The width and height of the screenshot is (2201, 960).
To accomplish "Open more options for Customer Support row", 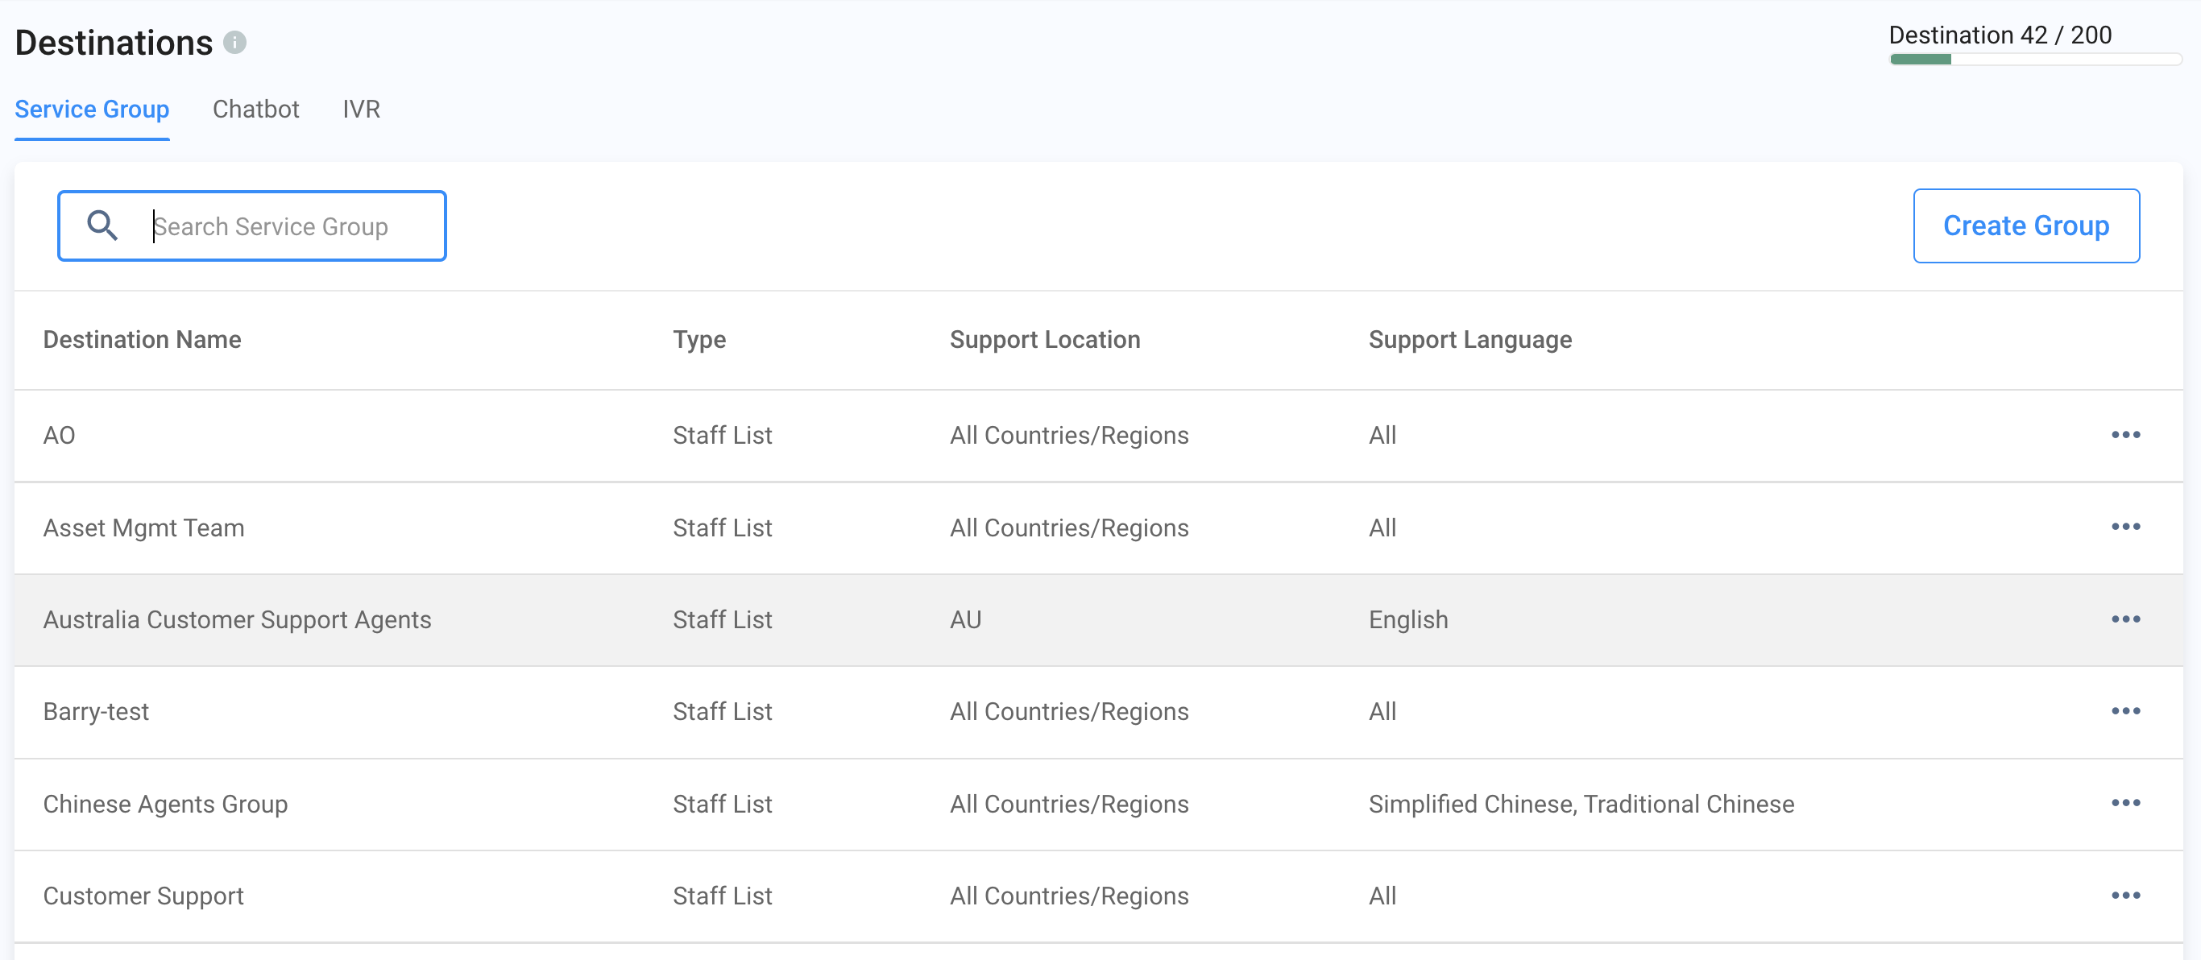I will click(2125, 895).
